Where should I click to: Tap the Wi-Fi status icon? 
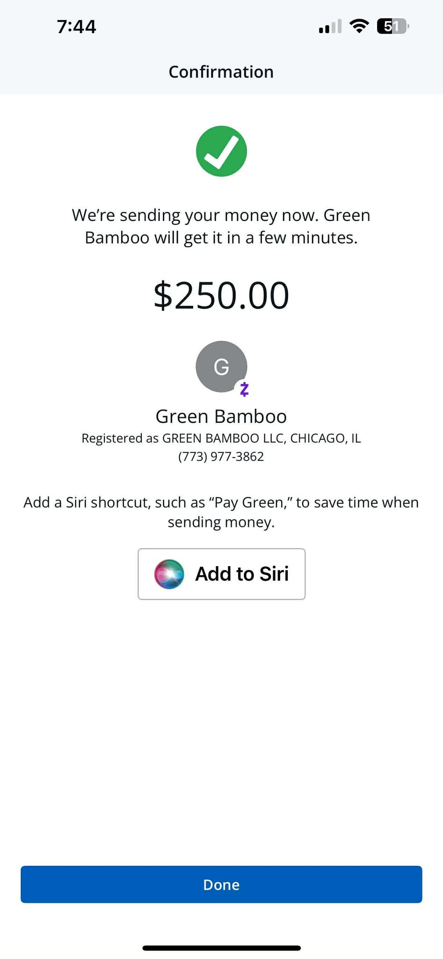pyautogui.click(x=359, y=26)
